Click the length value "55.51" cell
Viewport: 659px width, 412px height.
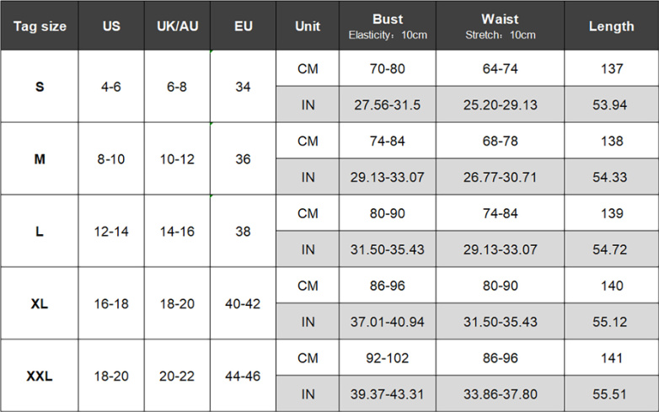click(611, 393)
